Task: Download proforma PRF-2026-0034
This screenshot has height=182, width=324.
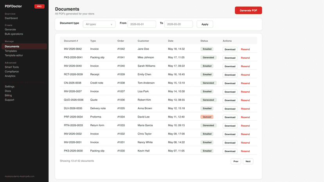Action: pyautogui.click(x=230, y=117)
